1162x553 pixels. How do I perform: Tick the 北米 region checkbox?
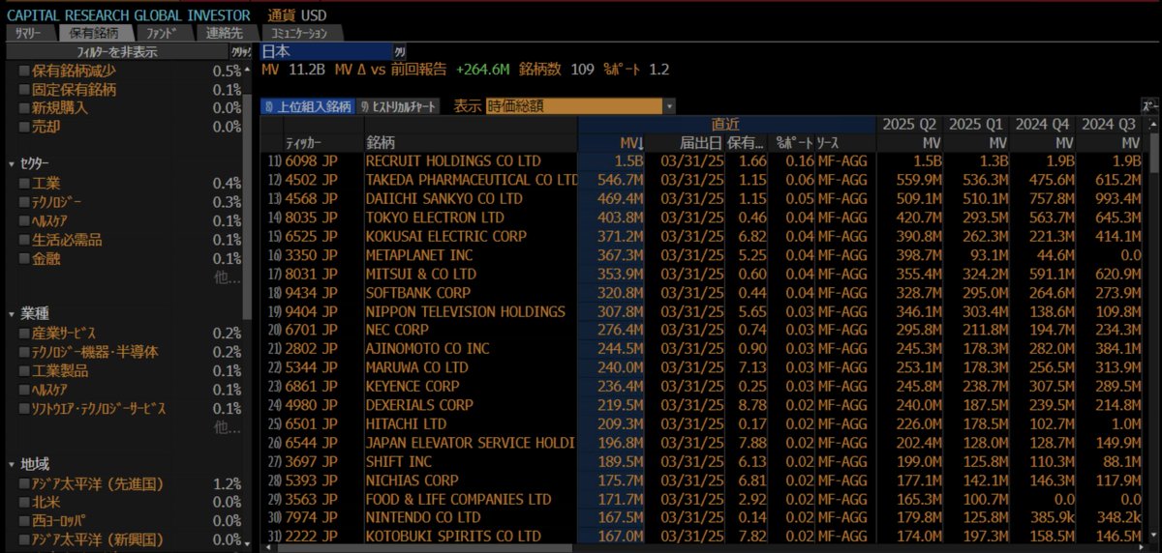pos(25,502)
